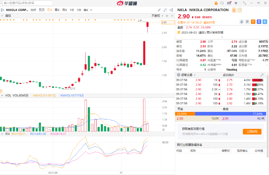Click RSI28:74.37 indicator label

click(58, 134)
